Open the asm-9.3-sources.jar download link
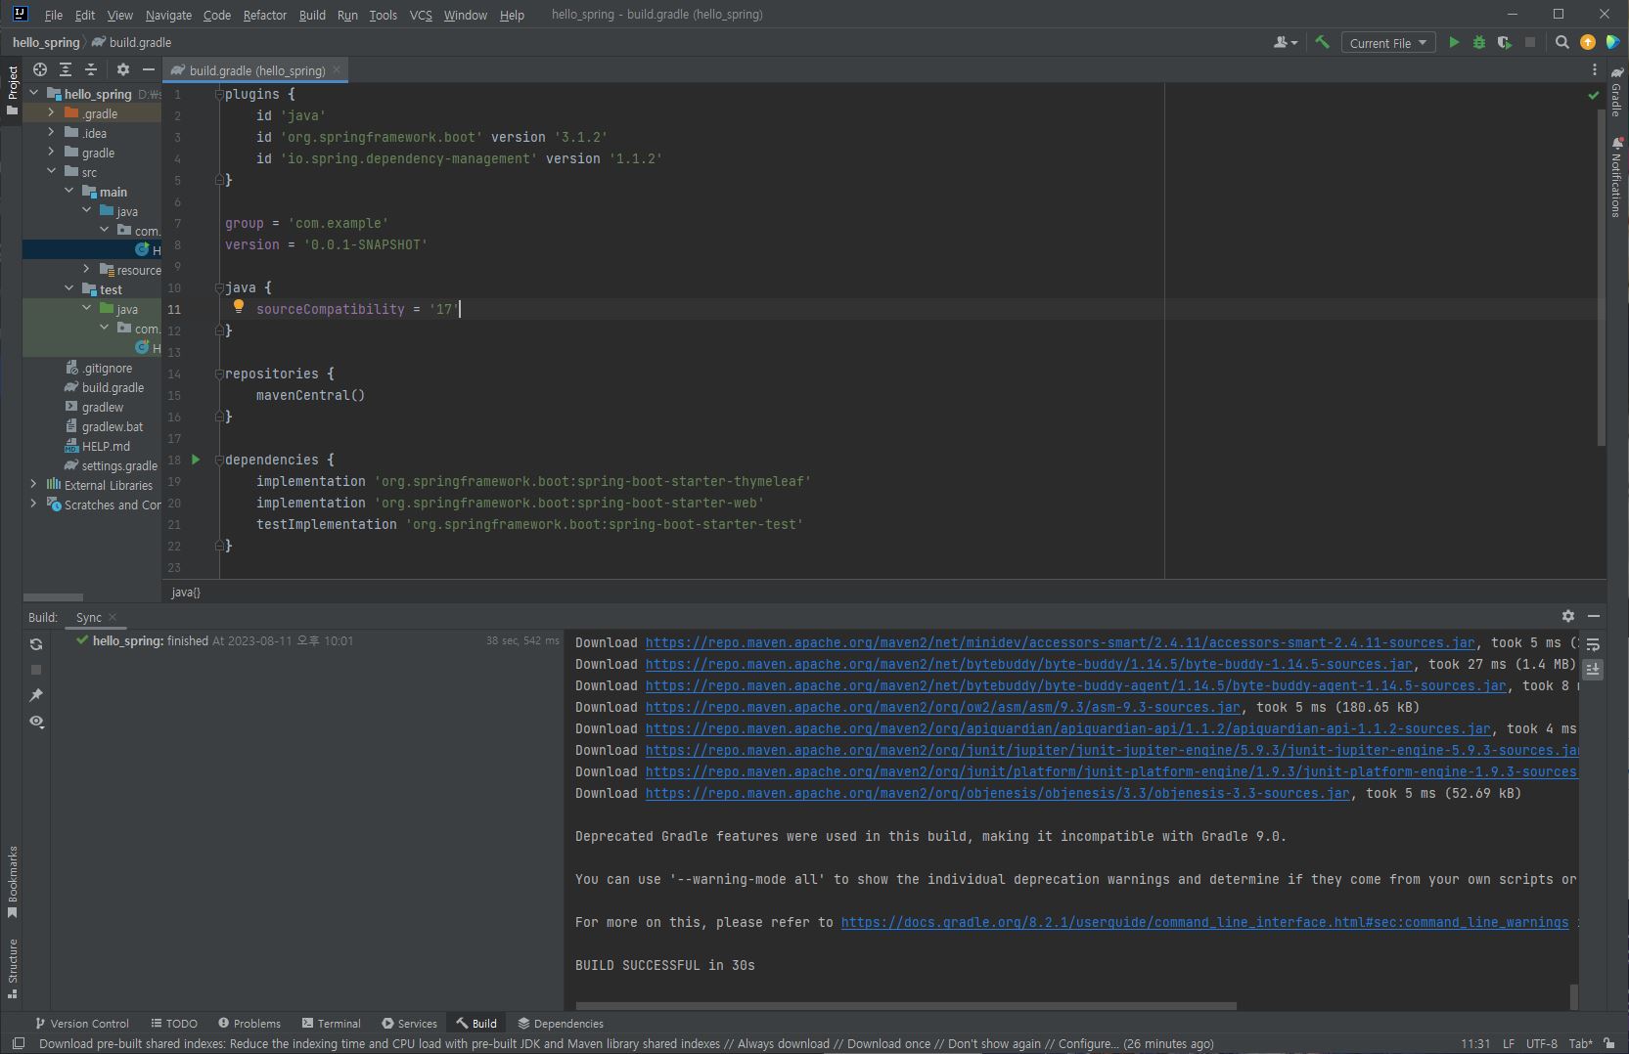1629x1054 pixels. (942, 707)
